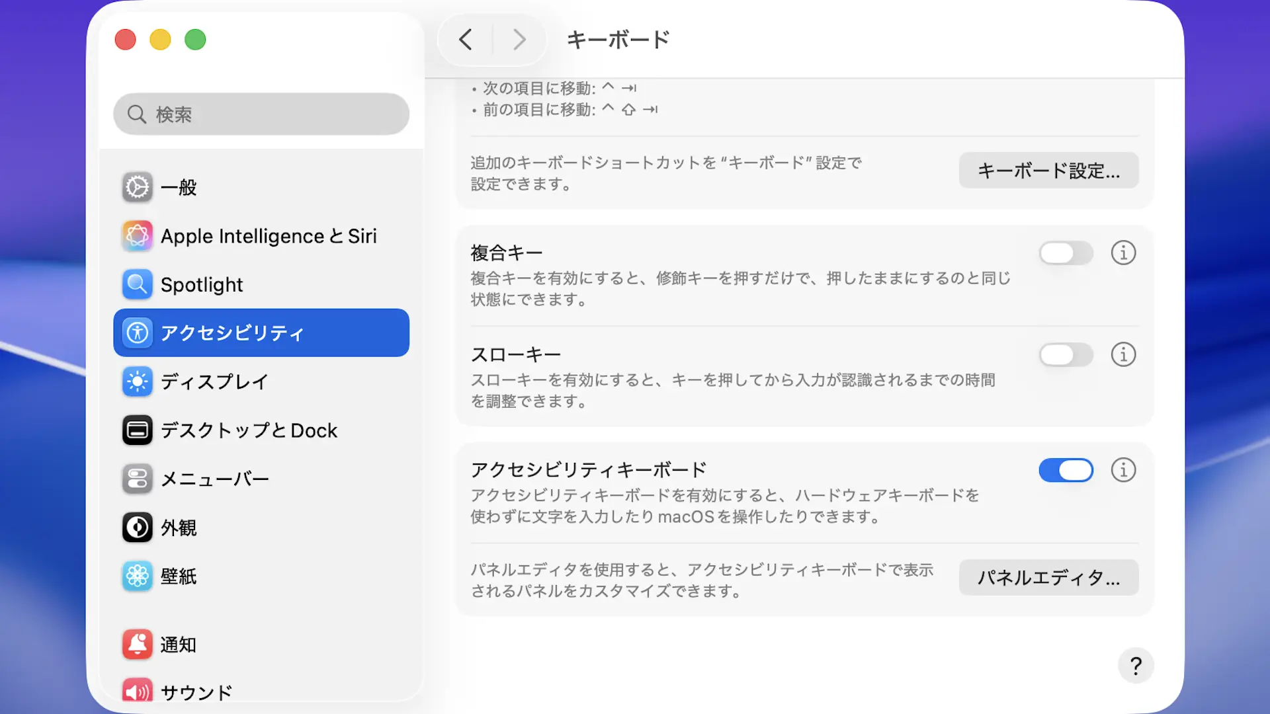Image resolution: width=1270 pixels, height=714 pixels.
Task: Click the 検索 search field
Action: pos(261,114)
